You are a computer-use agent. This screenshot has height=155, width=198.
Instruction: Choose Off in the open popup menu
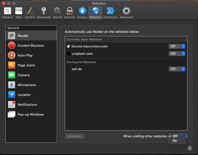pyautogui.click(x=177, y=136)
